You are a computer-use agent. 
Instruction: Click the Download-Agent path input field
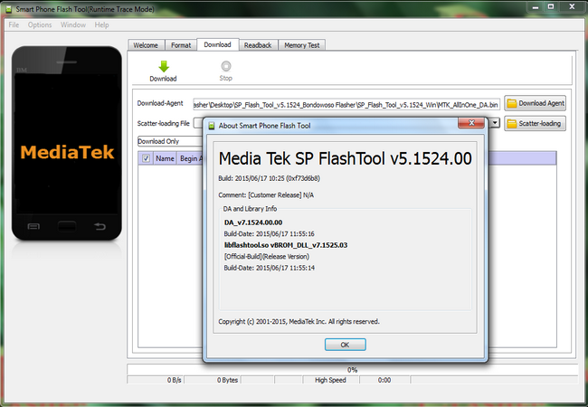point(346,105)
